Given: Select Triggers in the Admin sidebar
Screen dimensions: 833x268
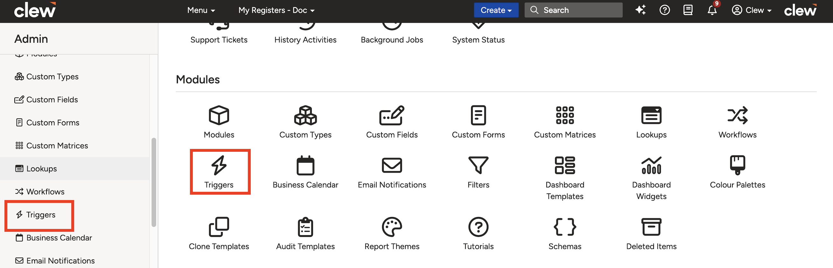Looking at the screenshot, I should tap(36, 215).
